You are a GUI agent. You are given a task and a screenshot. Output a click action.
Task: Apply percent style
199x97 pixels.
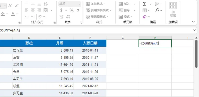click(x=72, y=10)
